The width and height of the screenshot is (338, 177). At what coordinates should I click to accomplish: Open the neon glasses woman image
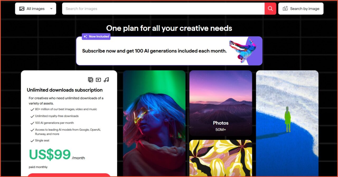click(154, 123)
